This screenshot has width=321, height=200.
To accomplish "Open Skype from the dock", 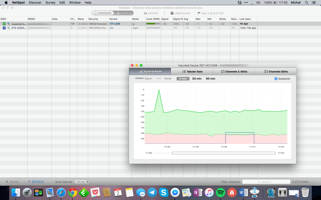I will (164, 193).
